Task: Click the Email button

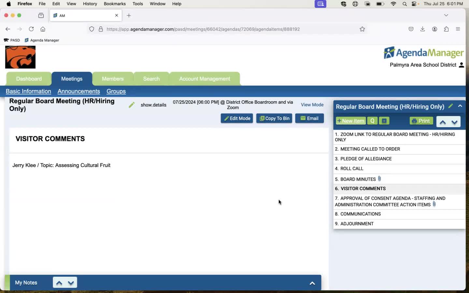Action: 309,119
